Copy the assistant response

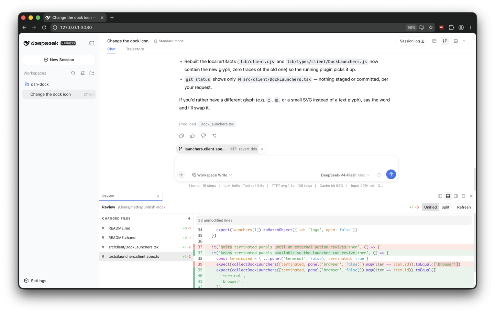(x=181, y=136)
